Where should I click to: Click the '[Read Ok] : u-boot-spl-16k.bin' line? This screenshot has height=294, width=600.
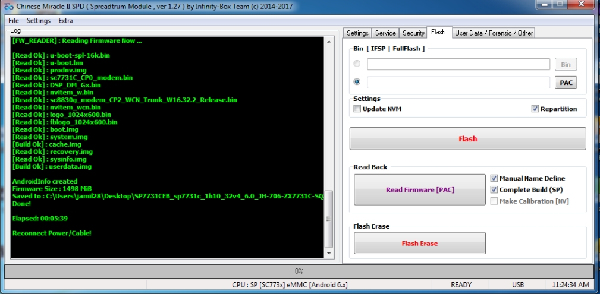pos(61,55)
